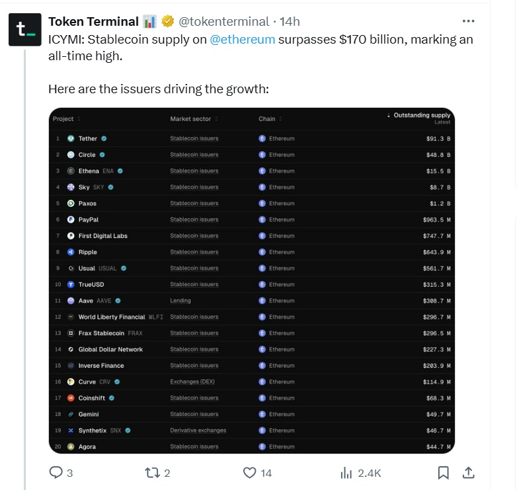517x490 pixels.
Task: Open the stablecoin issuers table image
Action: click(x=252, y=280)
